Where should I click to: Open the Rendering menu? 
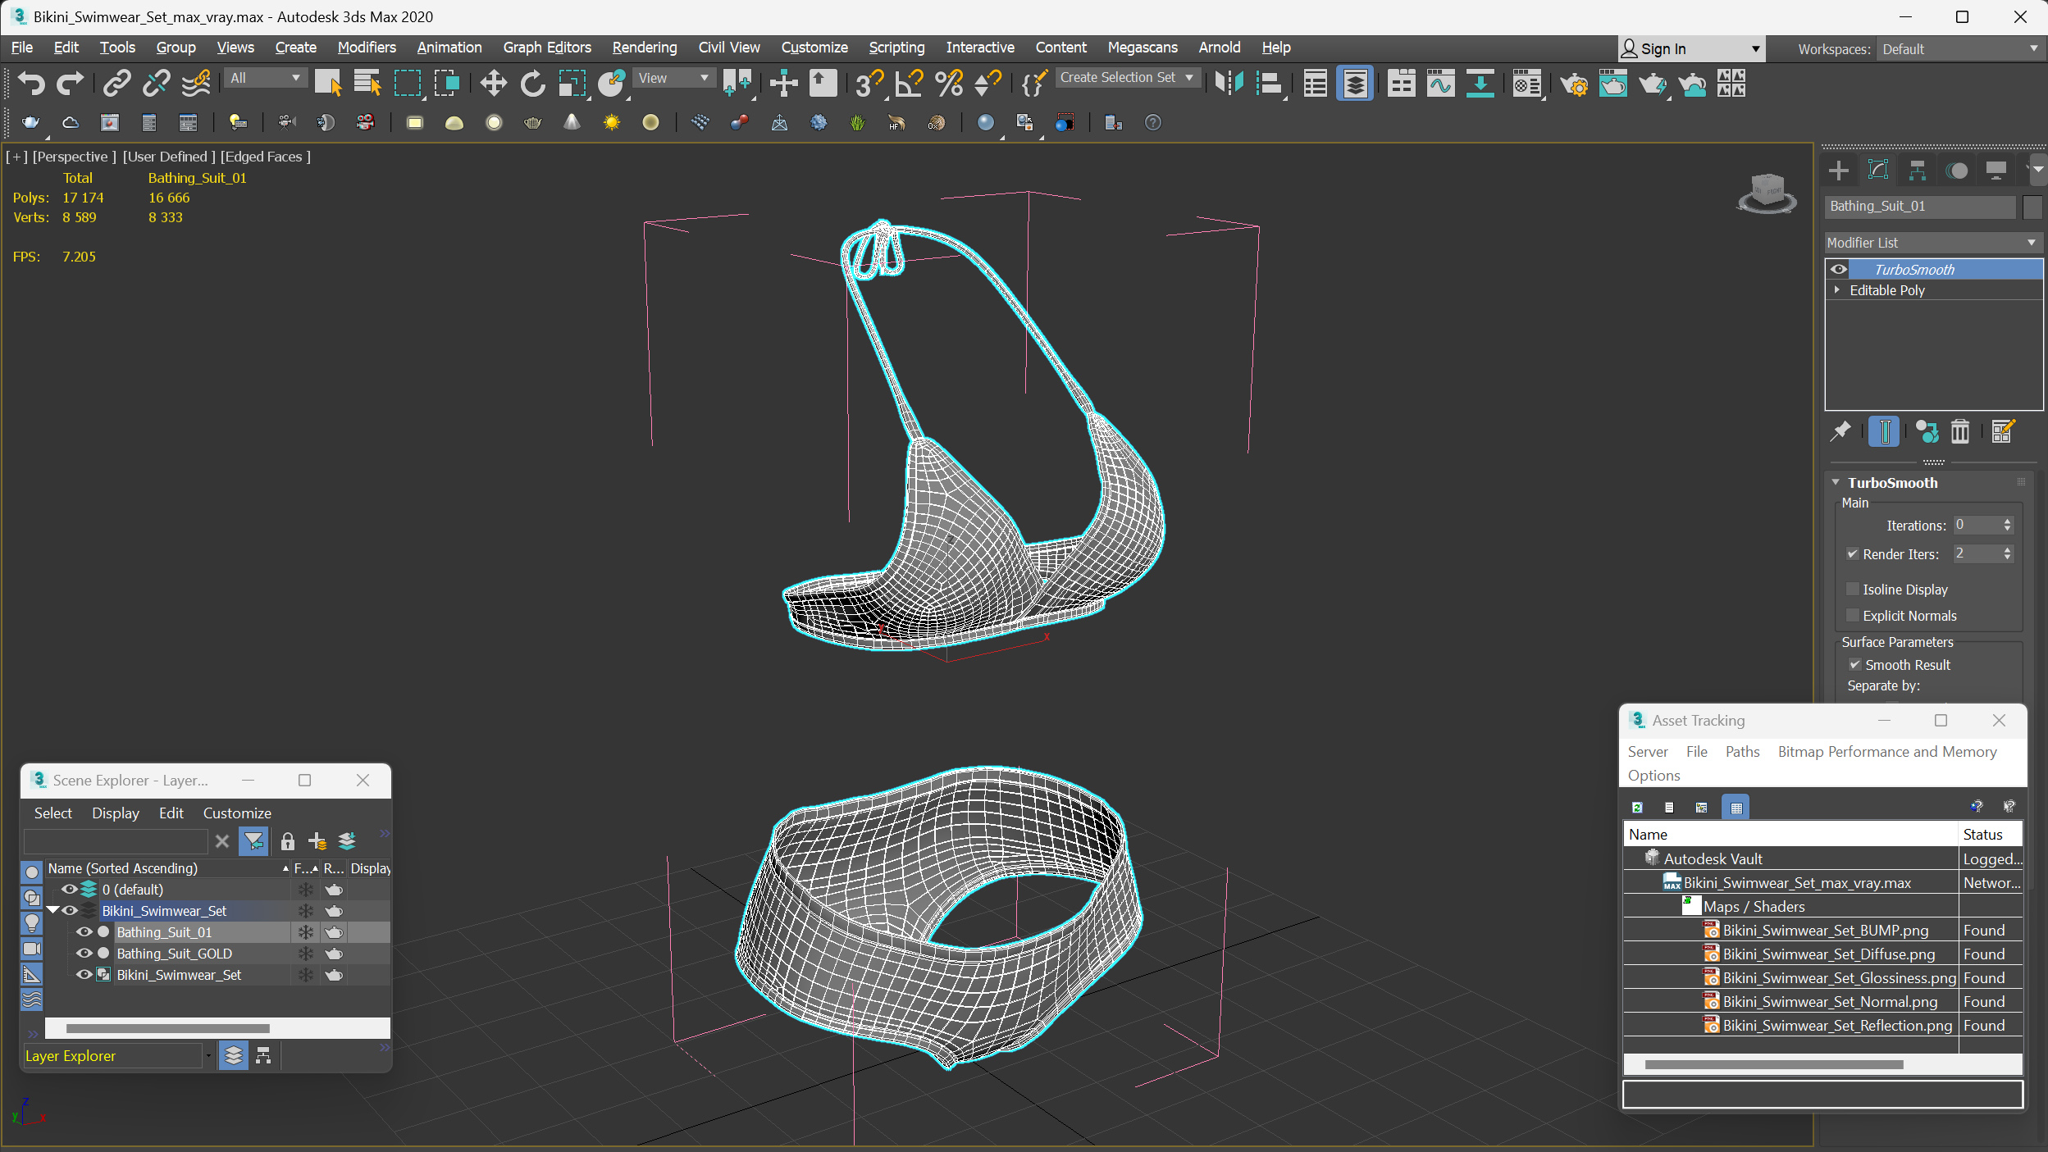643,47
